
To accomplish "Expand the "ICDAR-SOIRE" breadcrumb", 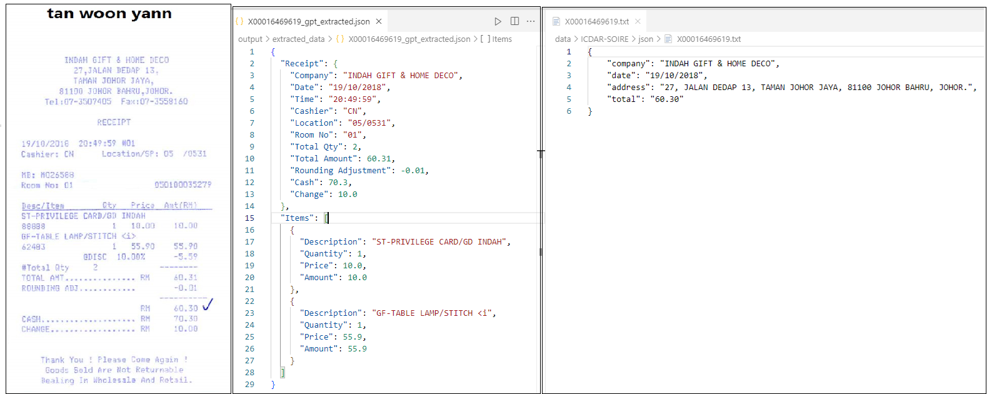I will click(x=604, y=39).
